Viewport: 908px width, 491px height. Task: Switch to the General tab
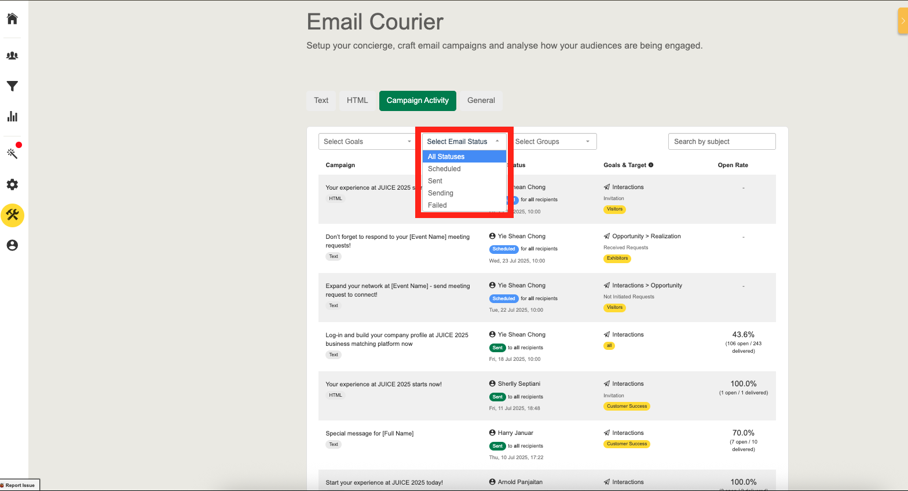click(481, 101)
